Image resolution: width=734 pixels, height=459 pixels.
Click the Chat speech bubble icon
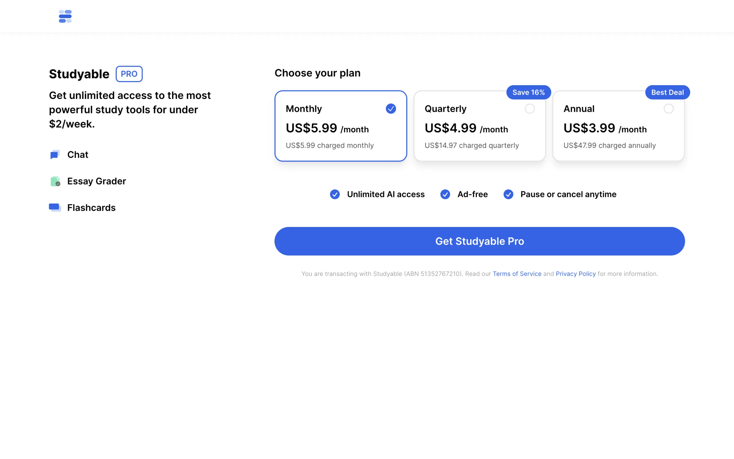pyautogui.click(x=54, y=155)
